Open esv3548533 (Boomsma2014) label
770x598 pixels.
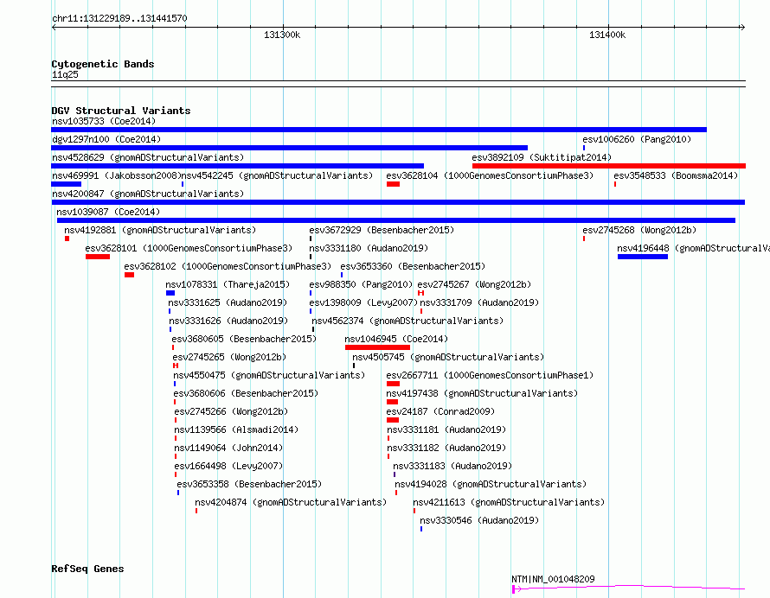point(676,175)
